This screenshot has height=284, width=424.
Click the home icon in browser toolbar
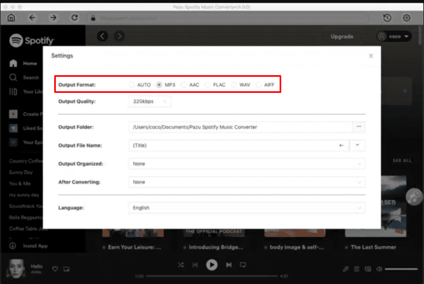coord(11,18)
